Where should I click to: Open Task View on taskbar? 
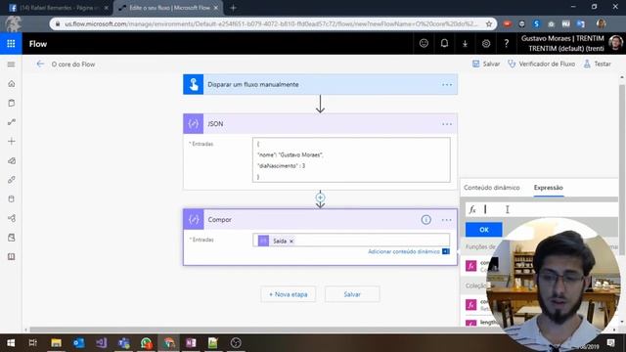(x=32, y=343)
